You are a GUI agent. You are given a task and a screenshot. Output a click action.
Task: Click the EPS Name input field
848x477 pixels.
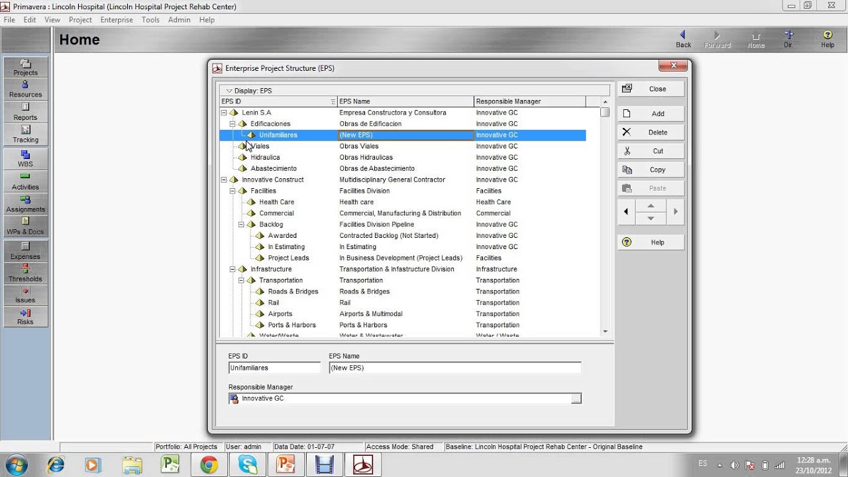(455, 368)
